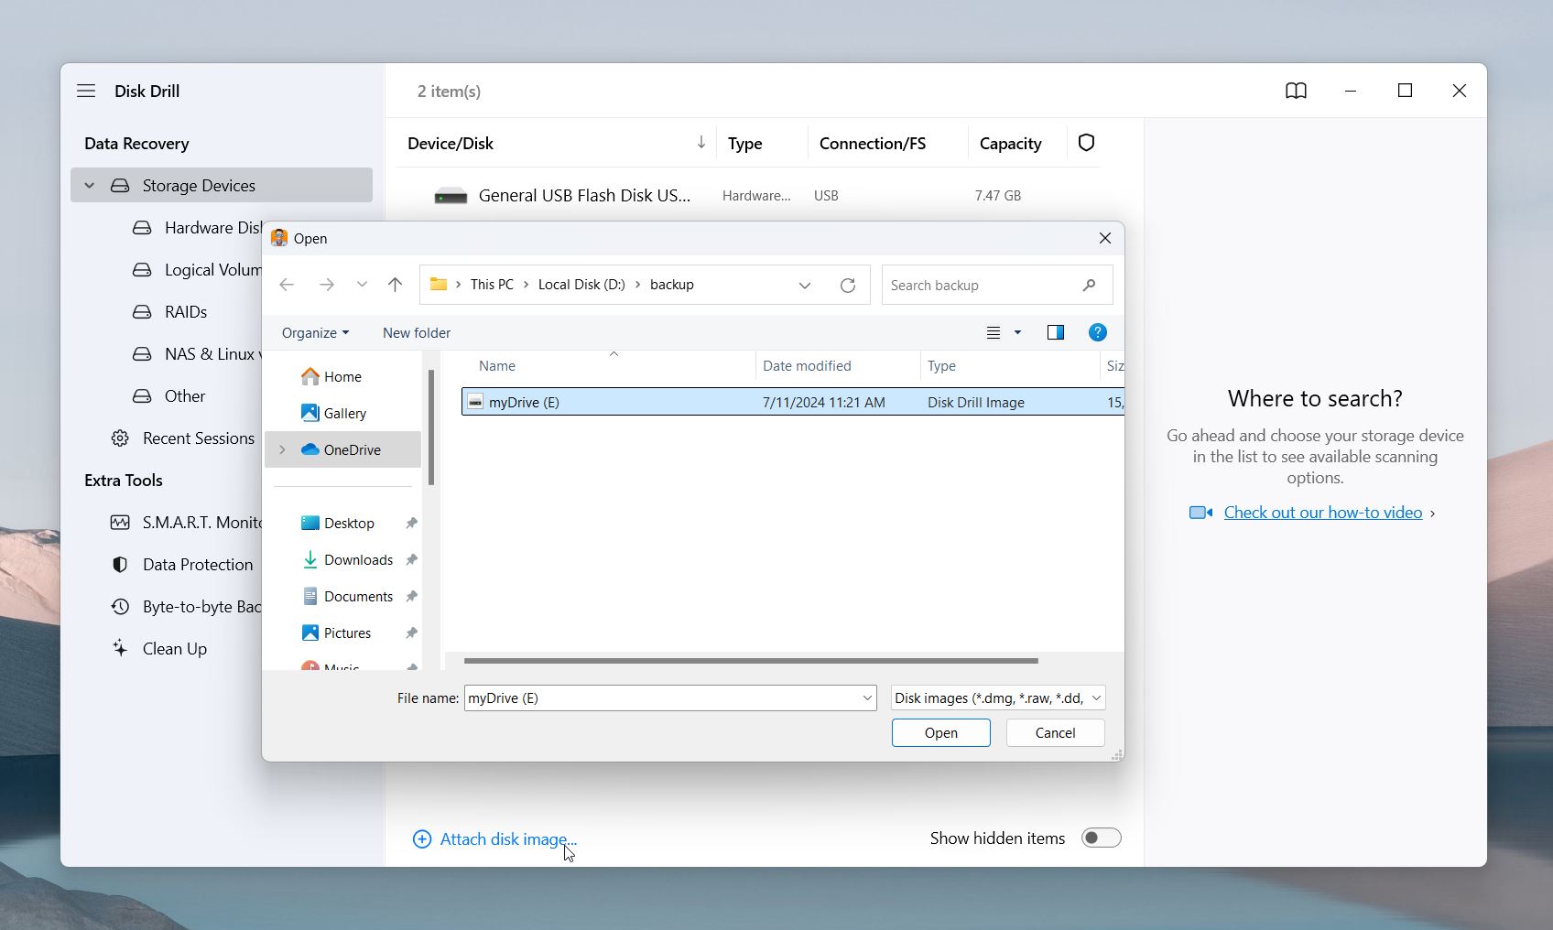Click the USB flash disk drive icon
Screen dimensions: 1553x930
(451, 196)
